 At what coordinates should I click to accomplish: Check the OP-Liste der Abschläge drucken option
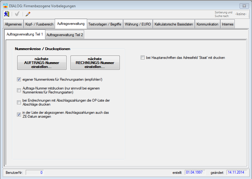19,103
